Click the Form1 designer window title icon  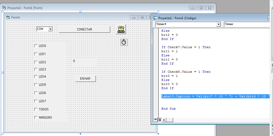point(8,17)
